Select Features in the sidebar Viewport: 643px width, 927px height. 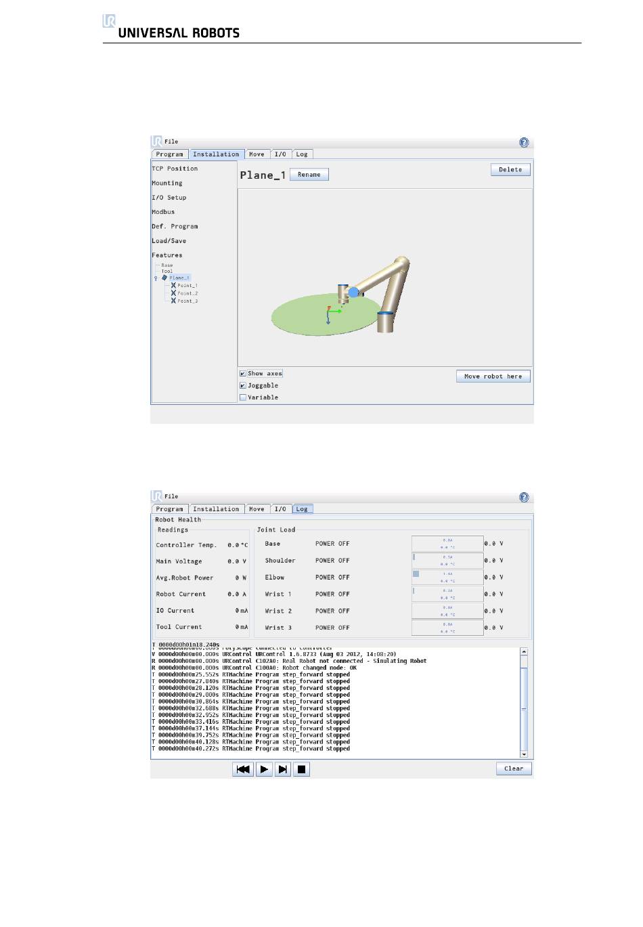tap(167, 255)
